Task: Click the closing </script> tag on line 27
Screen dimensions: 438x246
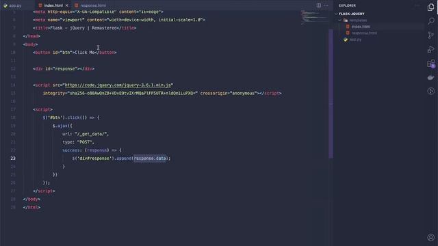Action: (44, 191)
